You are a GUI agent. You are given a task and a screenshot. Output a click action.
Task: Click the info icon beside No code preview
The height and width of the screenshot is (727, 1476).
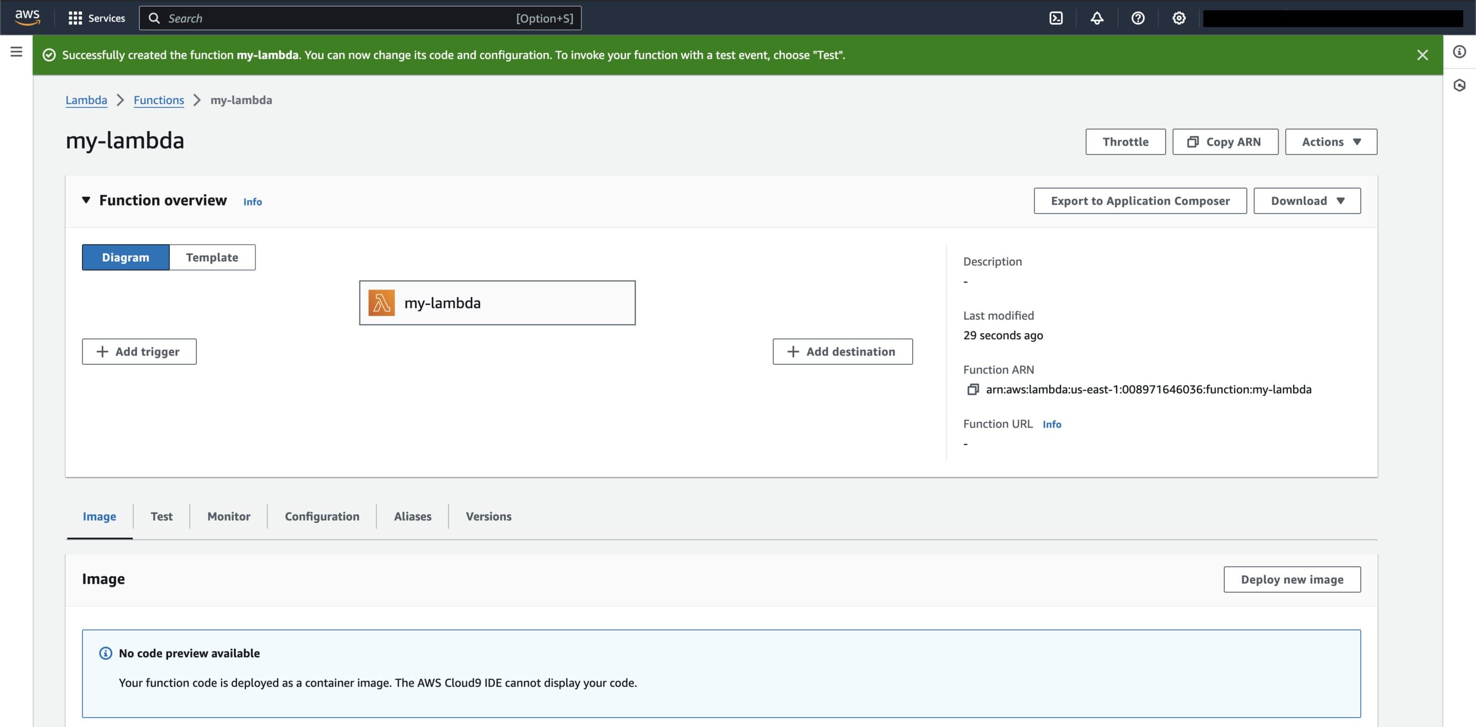point(106,653)
